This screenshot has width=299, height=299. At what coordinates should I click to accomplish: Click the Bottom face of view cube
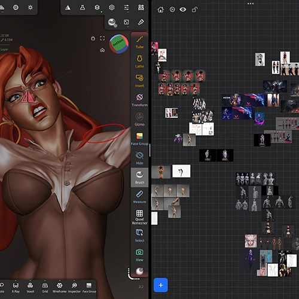(118, 42)
